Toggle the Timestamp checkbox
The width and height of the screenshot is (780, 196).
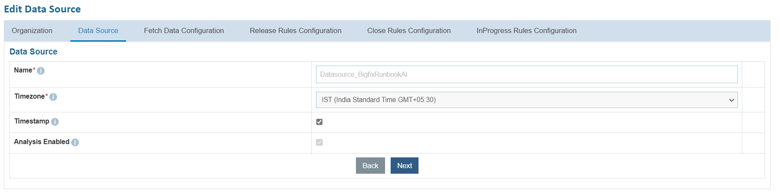tap(319, 122)
